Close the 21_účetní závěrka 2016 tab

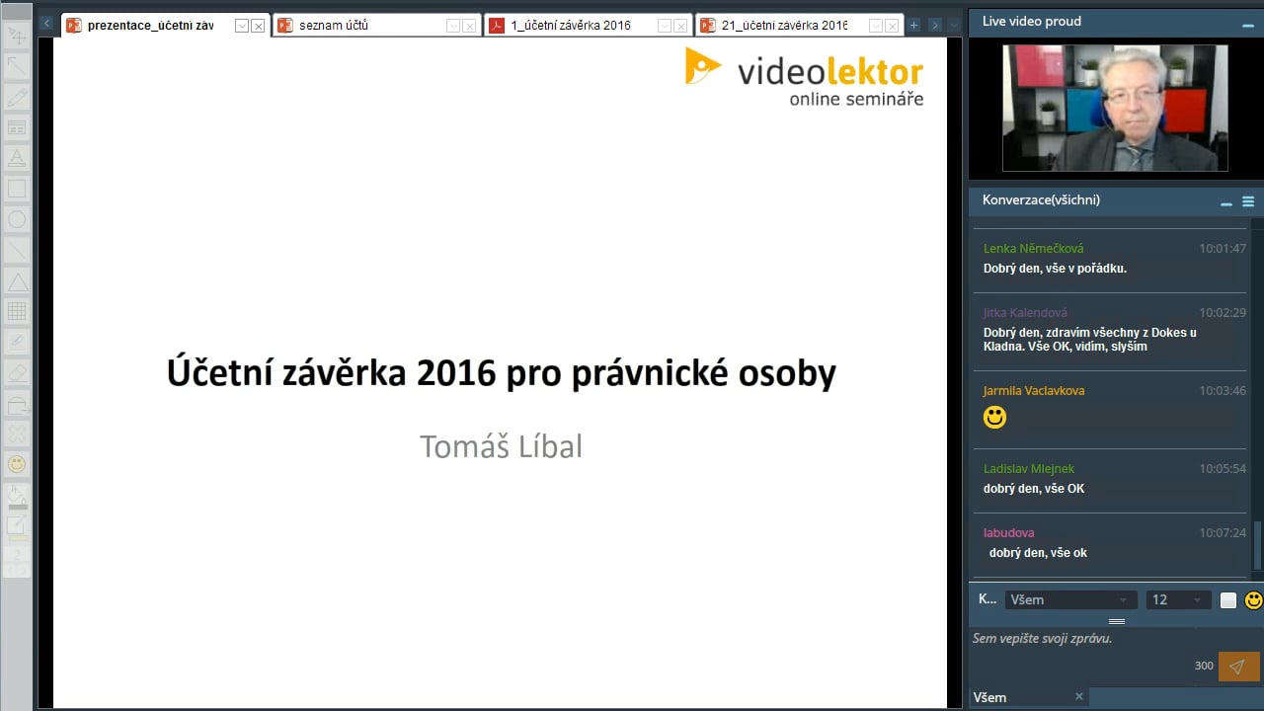pyautogui.click(x=892, y=27)
